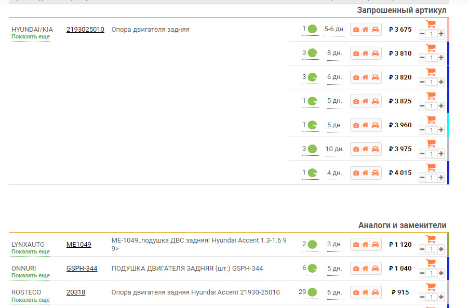Increase quantity for the ₽ 3 675 offer

pos(441,34)
